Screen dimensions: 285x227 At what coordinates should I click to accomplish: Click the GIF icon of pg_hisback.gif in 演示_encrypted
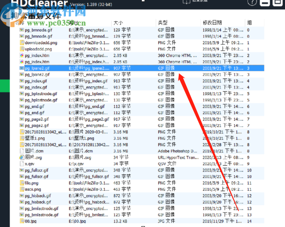click(22, 195)
